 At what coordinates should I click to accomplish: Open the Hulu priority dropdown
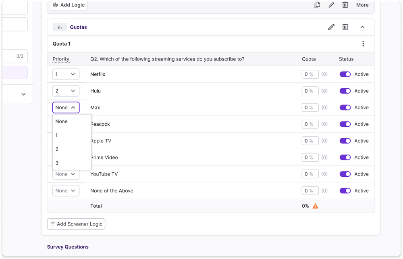[66, 91]
